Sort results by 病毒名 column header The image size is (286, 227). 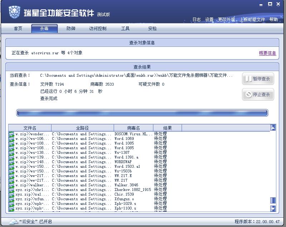(133, 128)
